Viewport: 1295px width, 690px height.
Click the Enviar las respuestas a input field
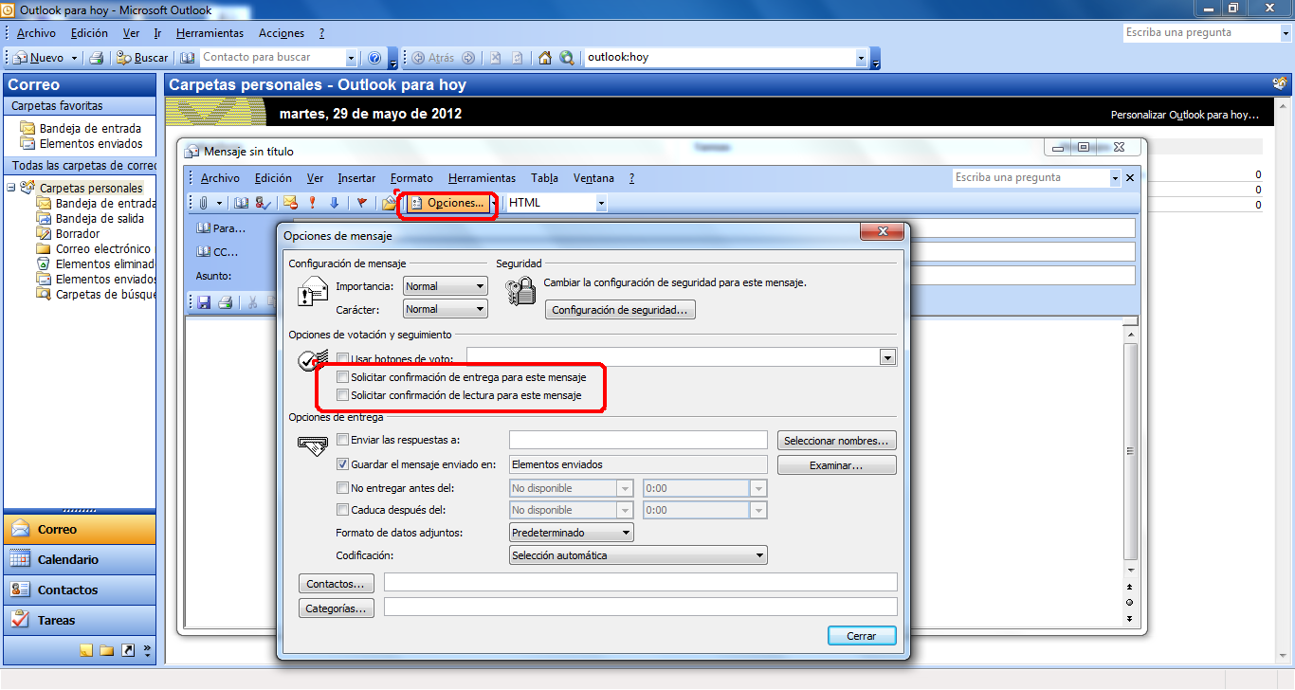[x=638, y=440]
